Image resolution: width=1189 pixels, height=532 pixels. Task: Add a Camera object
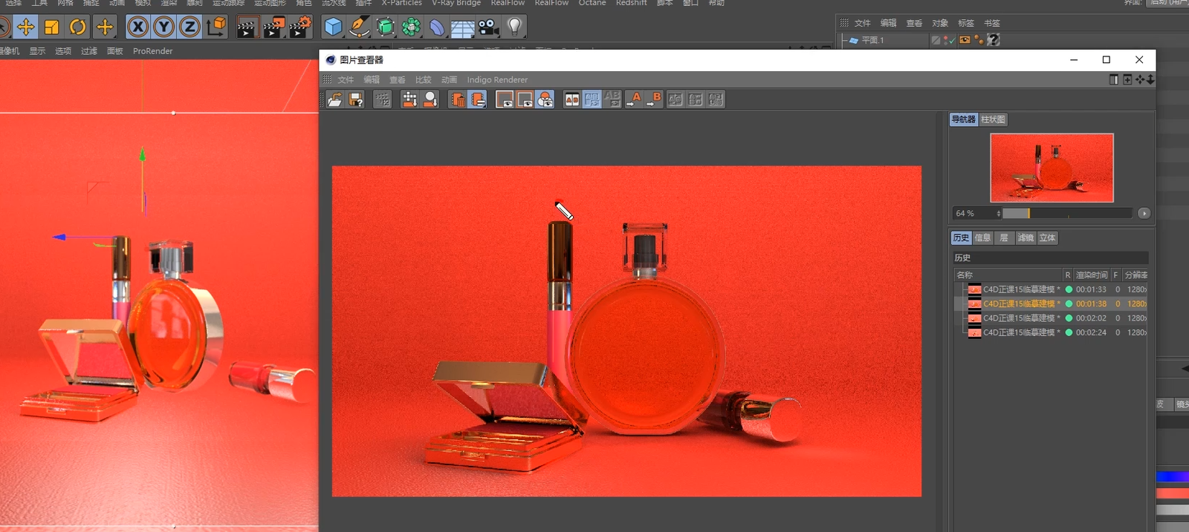(x=488, y=27)
